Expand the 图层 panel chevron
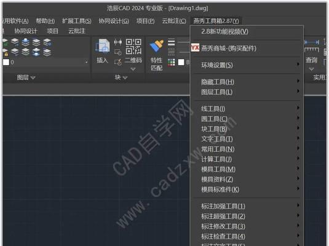 point(33,78)
